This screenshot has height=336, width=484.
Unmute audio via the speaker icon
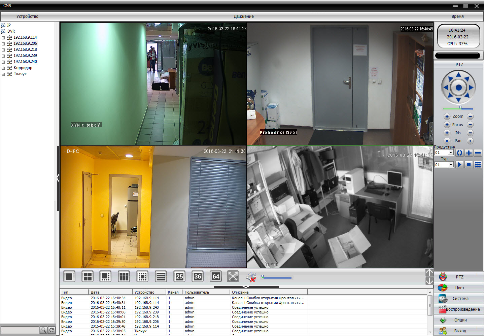(250, 277)
